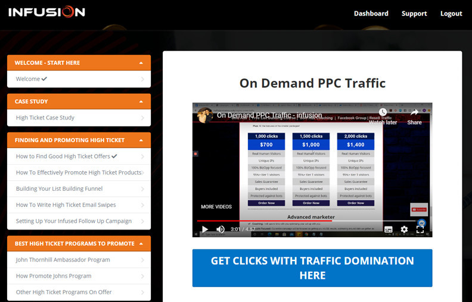Screen dimensions: 472x302
Task: Collapse Best High Ticket Programs section
Action: pos(79,244)
